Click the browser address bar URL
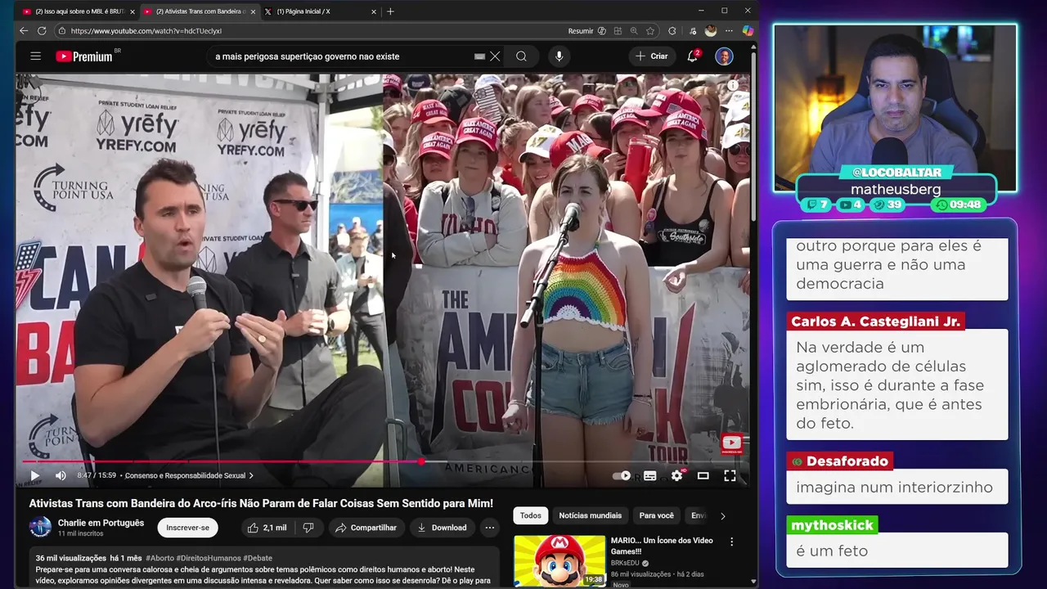 tap(146, 31)
